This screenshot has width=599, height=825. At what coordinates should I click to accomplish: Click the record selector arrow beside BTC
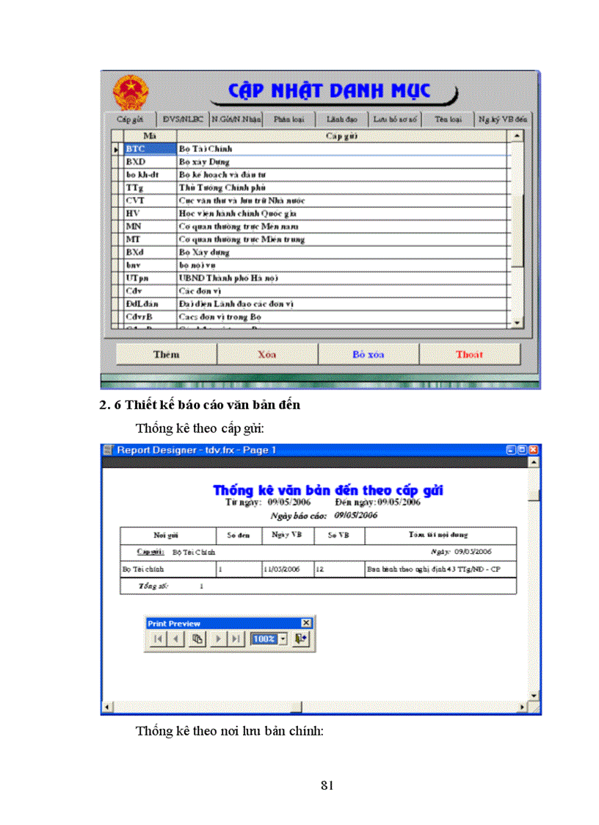[117, 148]
